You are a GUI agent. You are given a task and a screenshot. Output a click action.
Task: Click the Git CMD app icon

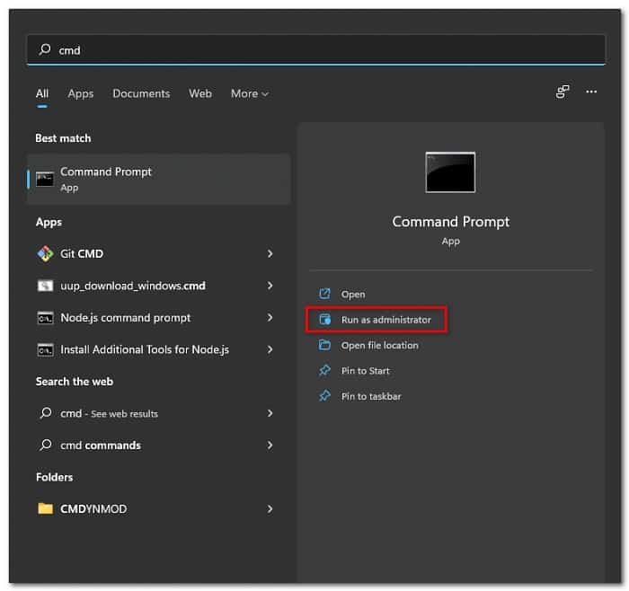(45, 254)
